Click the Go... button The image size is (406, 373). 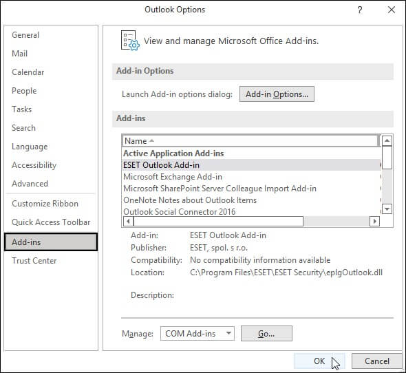click(x=266, y=334)
